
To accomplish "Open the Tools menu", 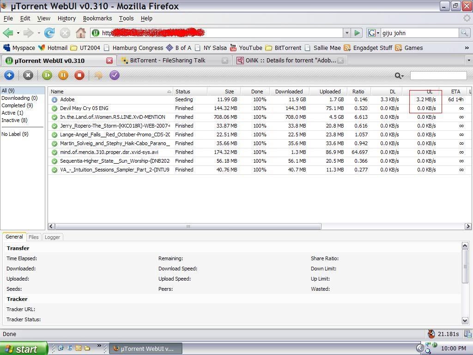I will tap(126, 18).
